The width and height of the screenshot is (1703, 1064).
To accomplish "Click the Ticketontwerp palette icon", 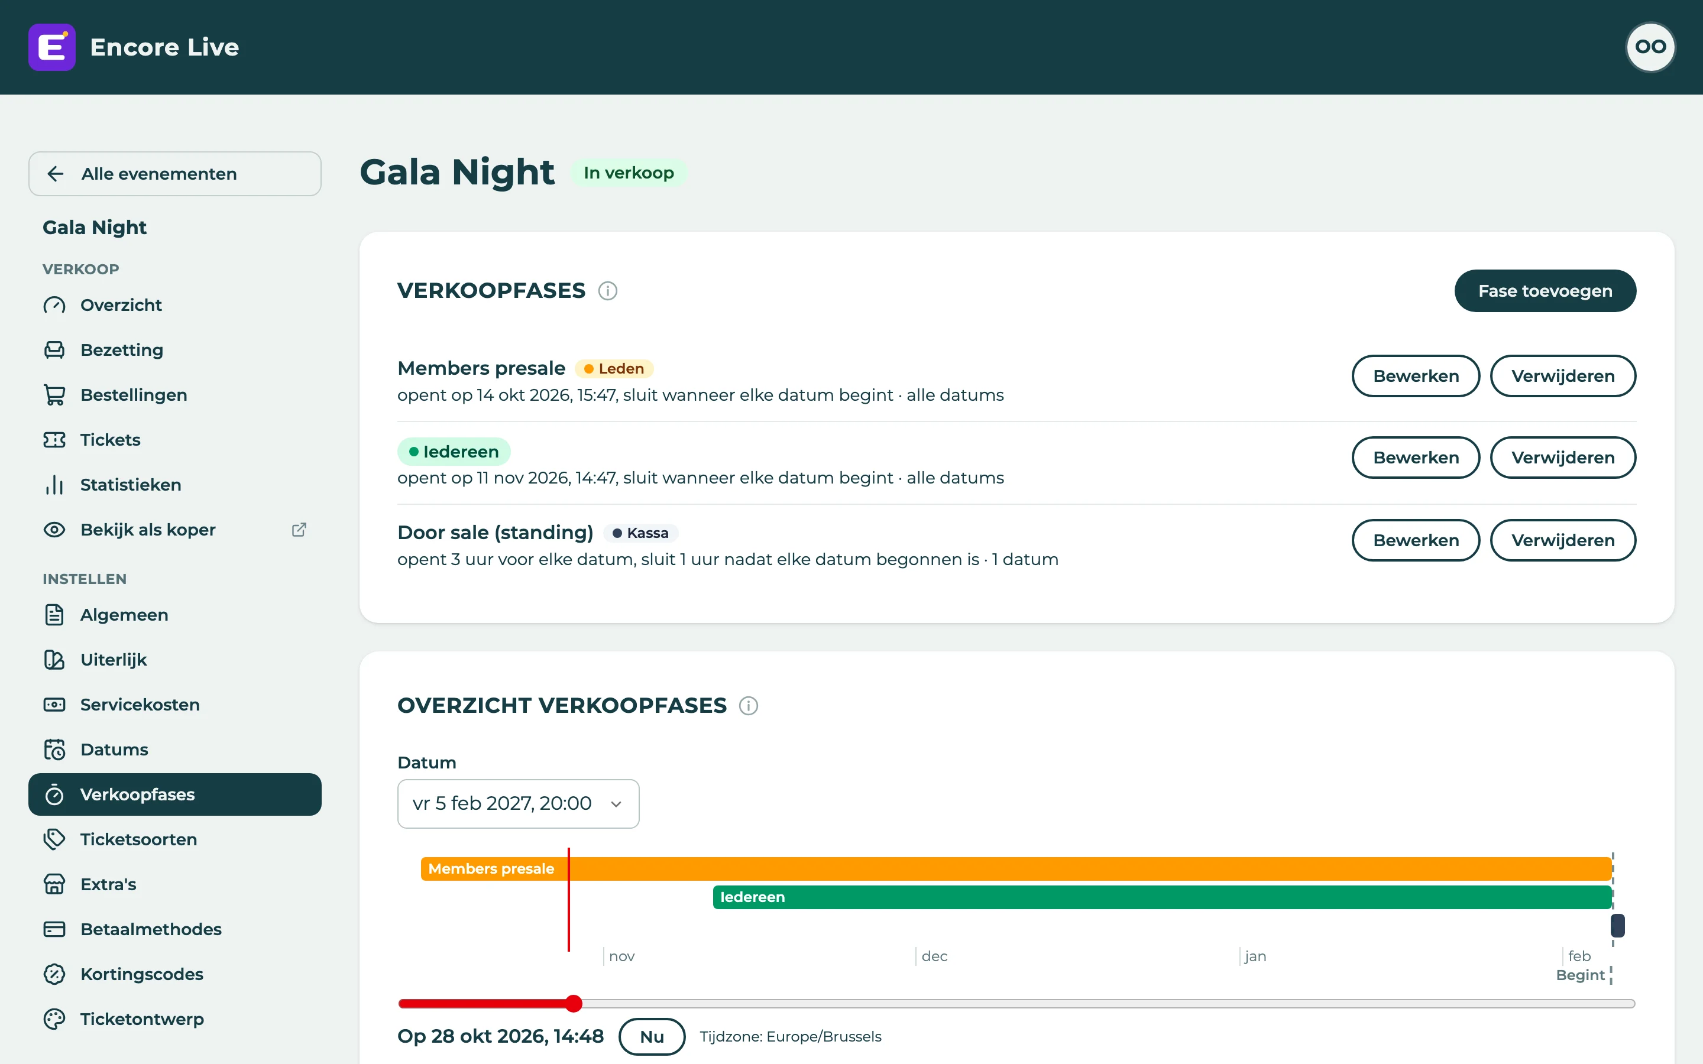I will pos(54,1020).
